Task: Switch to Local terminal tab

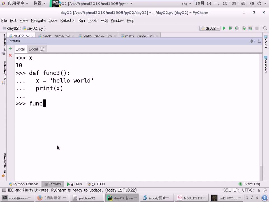Action: [x=20, y=49]
